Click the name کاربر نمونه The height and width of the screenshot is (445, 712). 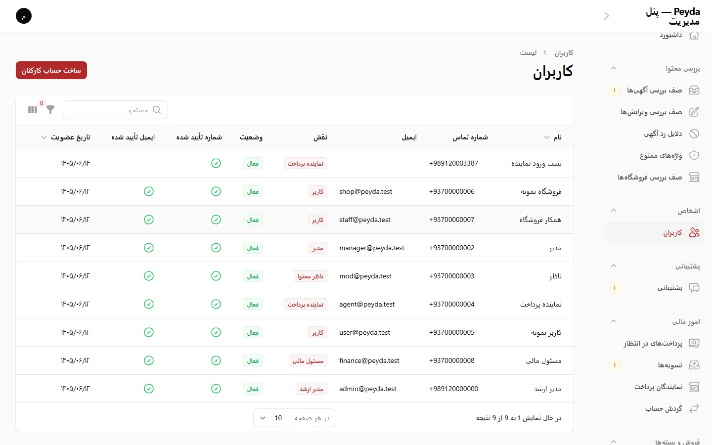(x=546, y=332)
